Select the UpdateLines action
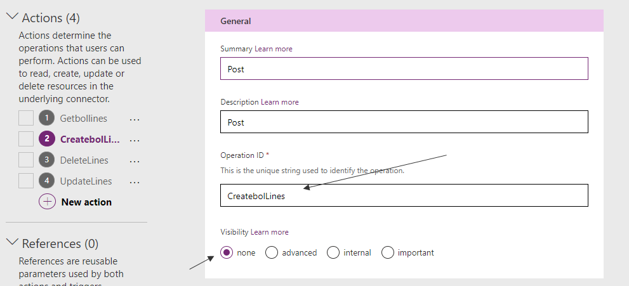The image size is (629, 286). coord(86,181)
